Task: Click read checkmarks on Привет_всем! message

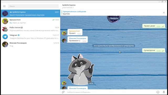Action: [163, 26]
